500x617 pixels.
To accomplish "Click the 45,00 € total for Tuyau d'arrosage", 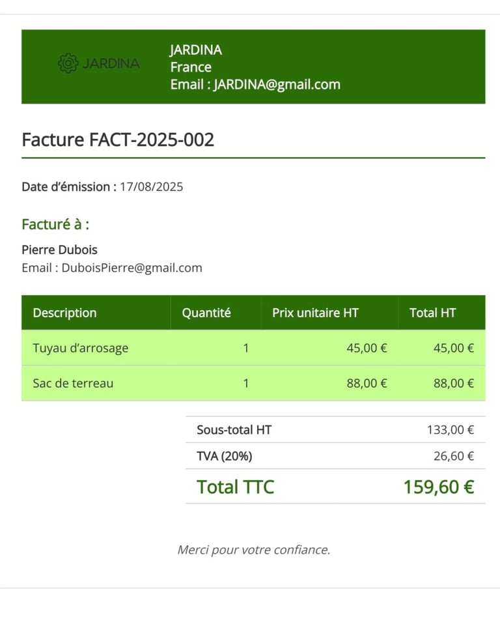I will click(x=453, y=348).
